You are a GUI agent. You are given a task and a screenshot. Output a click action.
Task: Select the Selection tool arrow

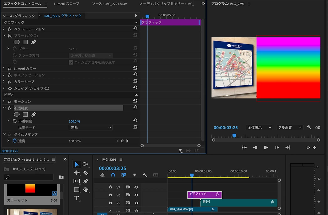click(x=77, y=165)
